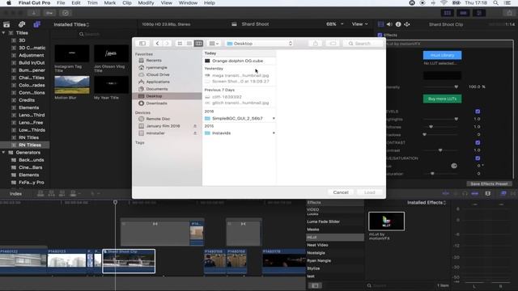Click tags button in file dialog
518x291 pixels.
click(x=333, y=44)
